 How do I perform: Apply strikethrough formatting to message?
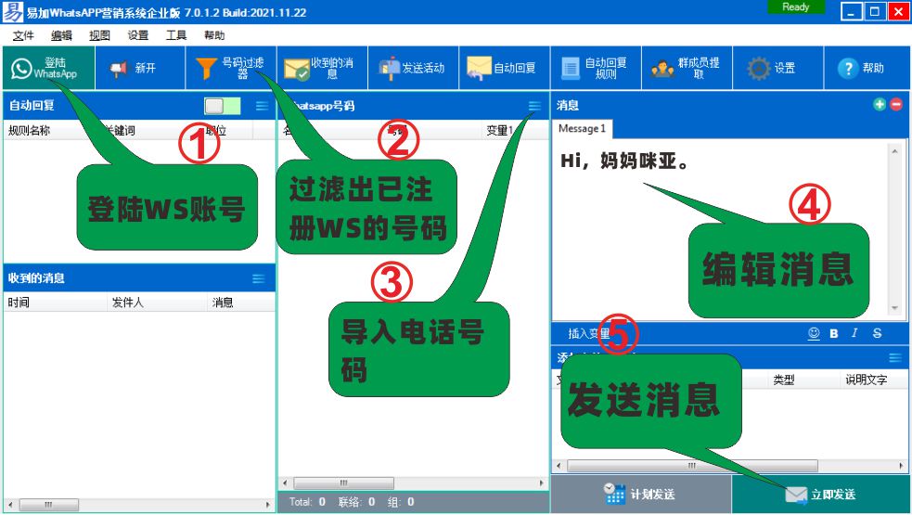[877, 333]
